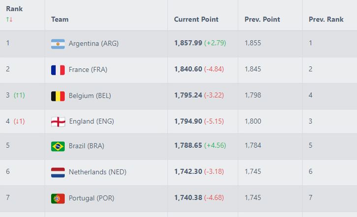Click Belgium's green rank-up indicator
The image size is (357, 217).
pos(19,95)
